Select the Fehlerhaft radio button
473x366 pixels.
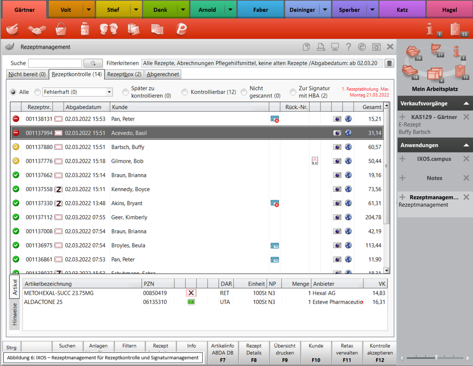coord(37,92)
